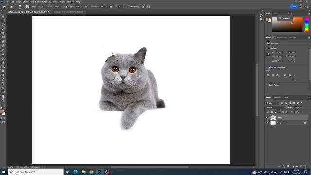Open Photoshop from the Windows taskbar

(x=99, y=172)
